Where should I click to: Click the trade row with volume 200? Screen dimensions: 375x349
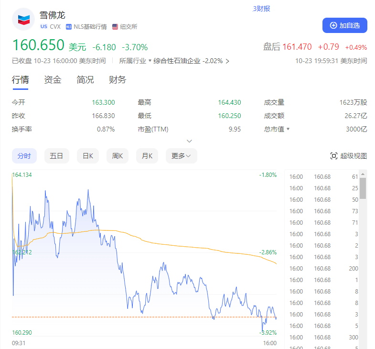tap(323, 269)
